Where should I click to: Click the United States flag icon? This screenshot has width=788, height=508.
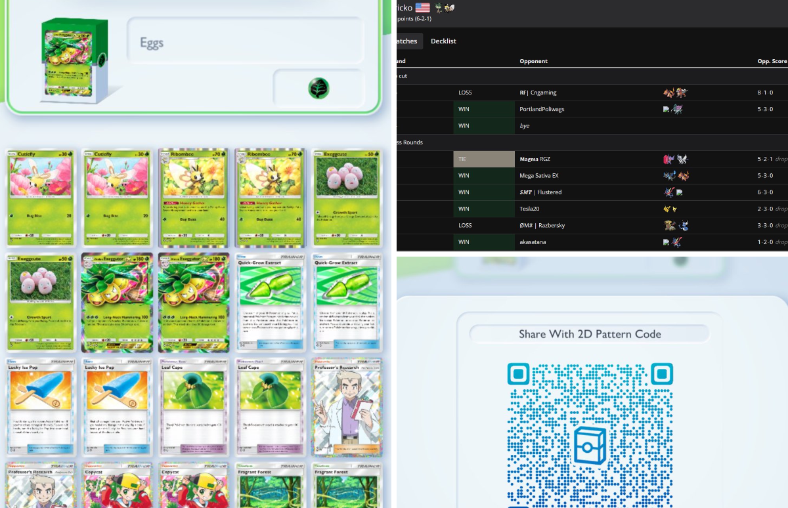pos(422,8)
